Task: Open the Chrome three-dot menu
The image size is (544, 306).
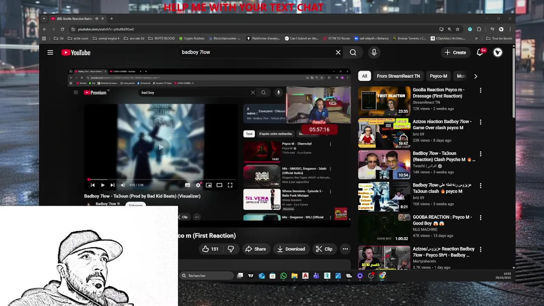Action: (x=510, y=29)
